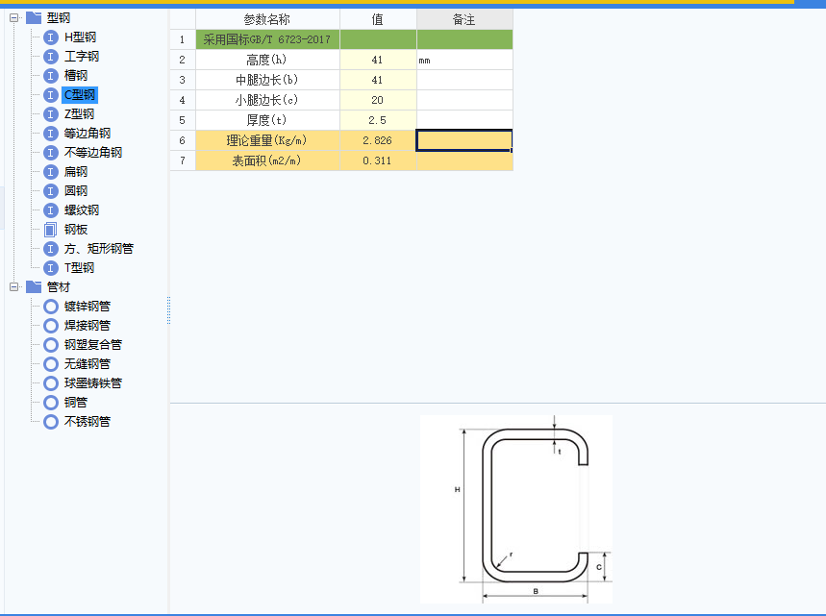Click the T型钢 item icon
Viewport: 826px width, 616px height.
50,267
